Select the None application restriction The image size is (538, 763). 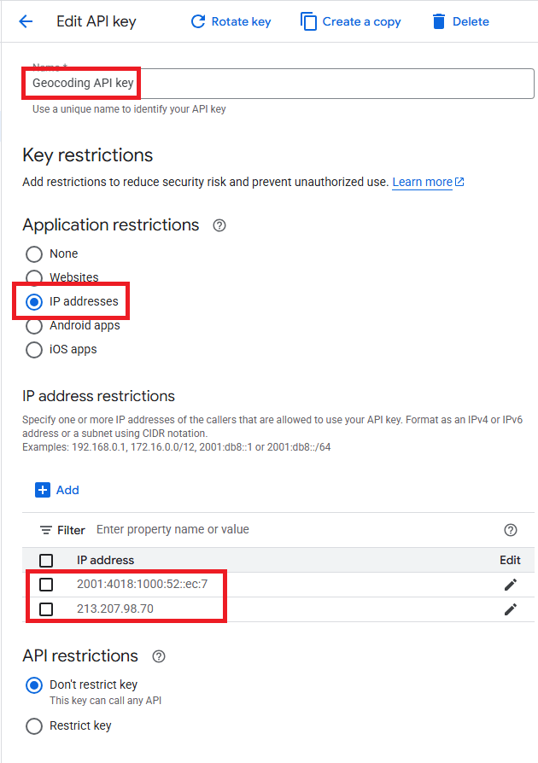coord(34,254)
